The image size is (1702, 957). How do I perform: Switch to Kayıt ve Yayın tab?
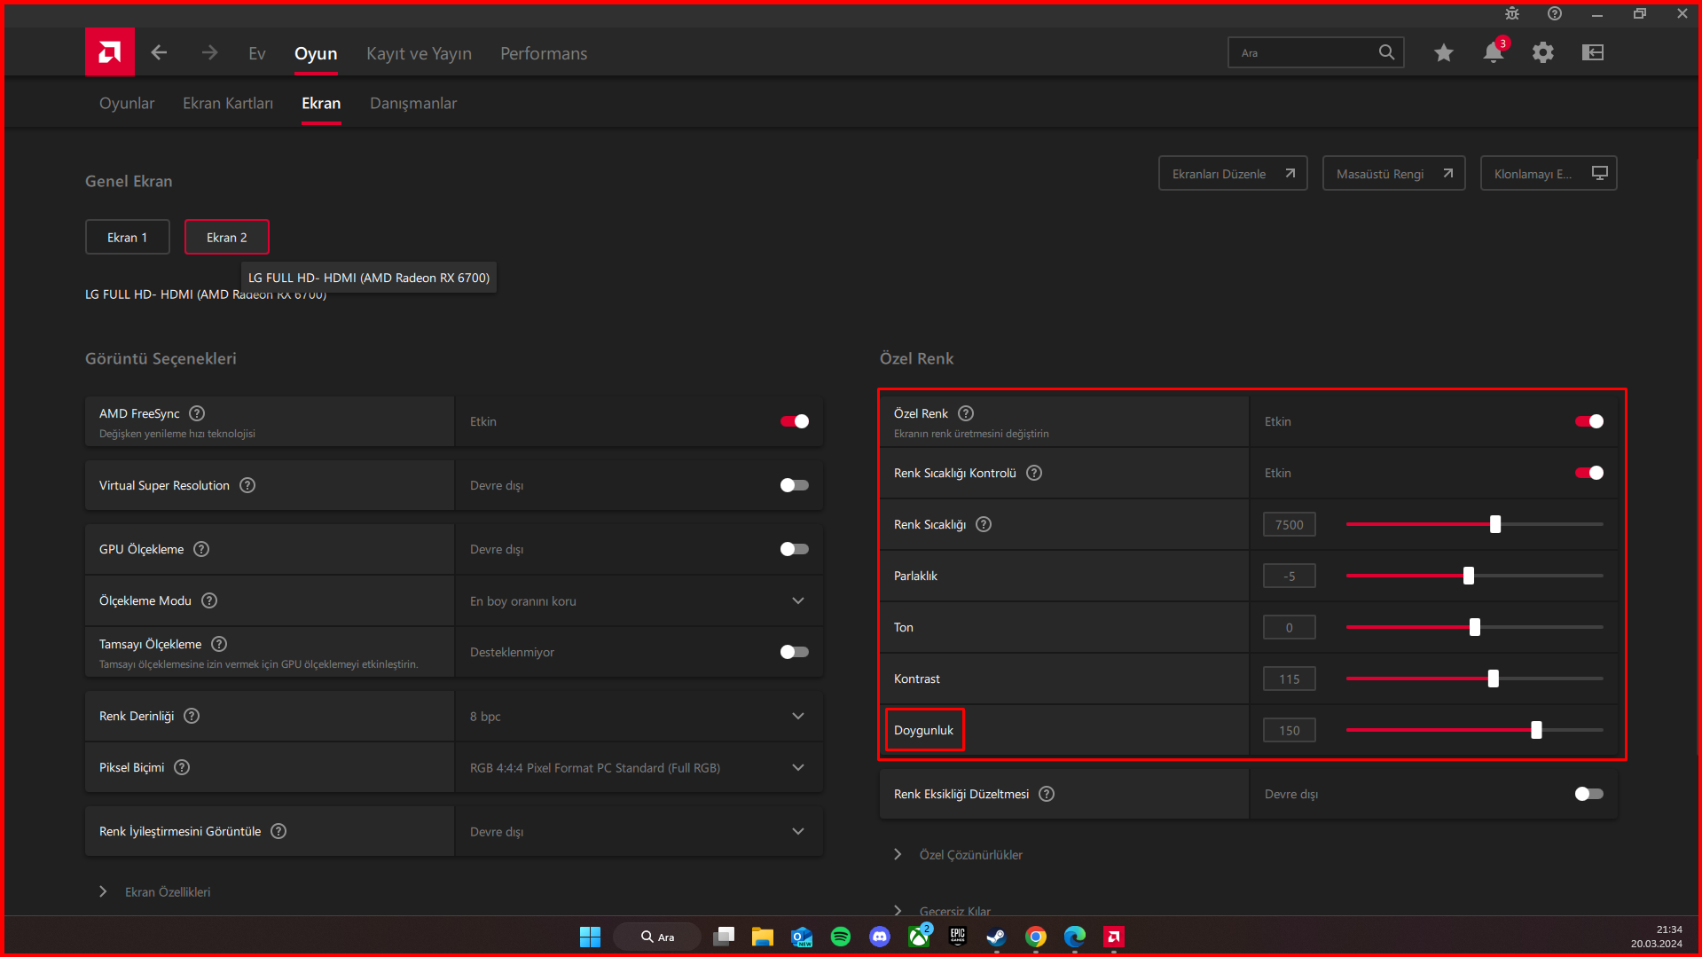point(419,53)
